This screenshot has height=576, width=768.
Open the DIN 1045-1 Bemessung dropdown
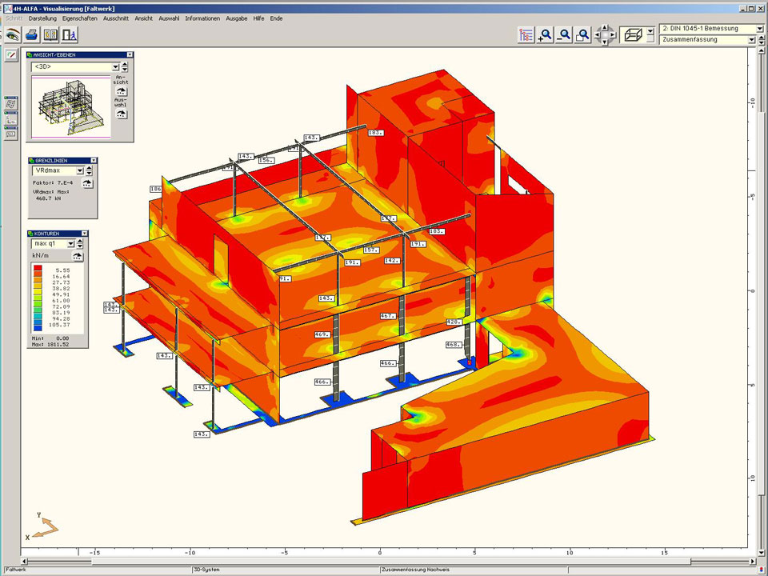pyautogui.click(x=758, y=29)
